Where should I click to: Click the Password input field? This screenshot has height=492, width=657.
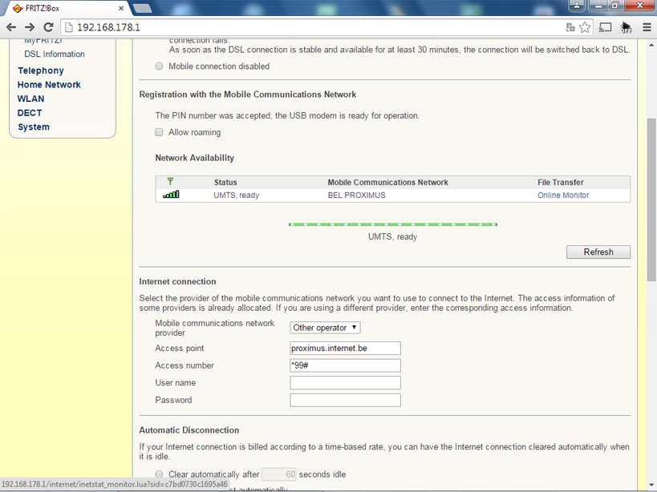point(345,400)
